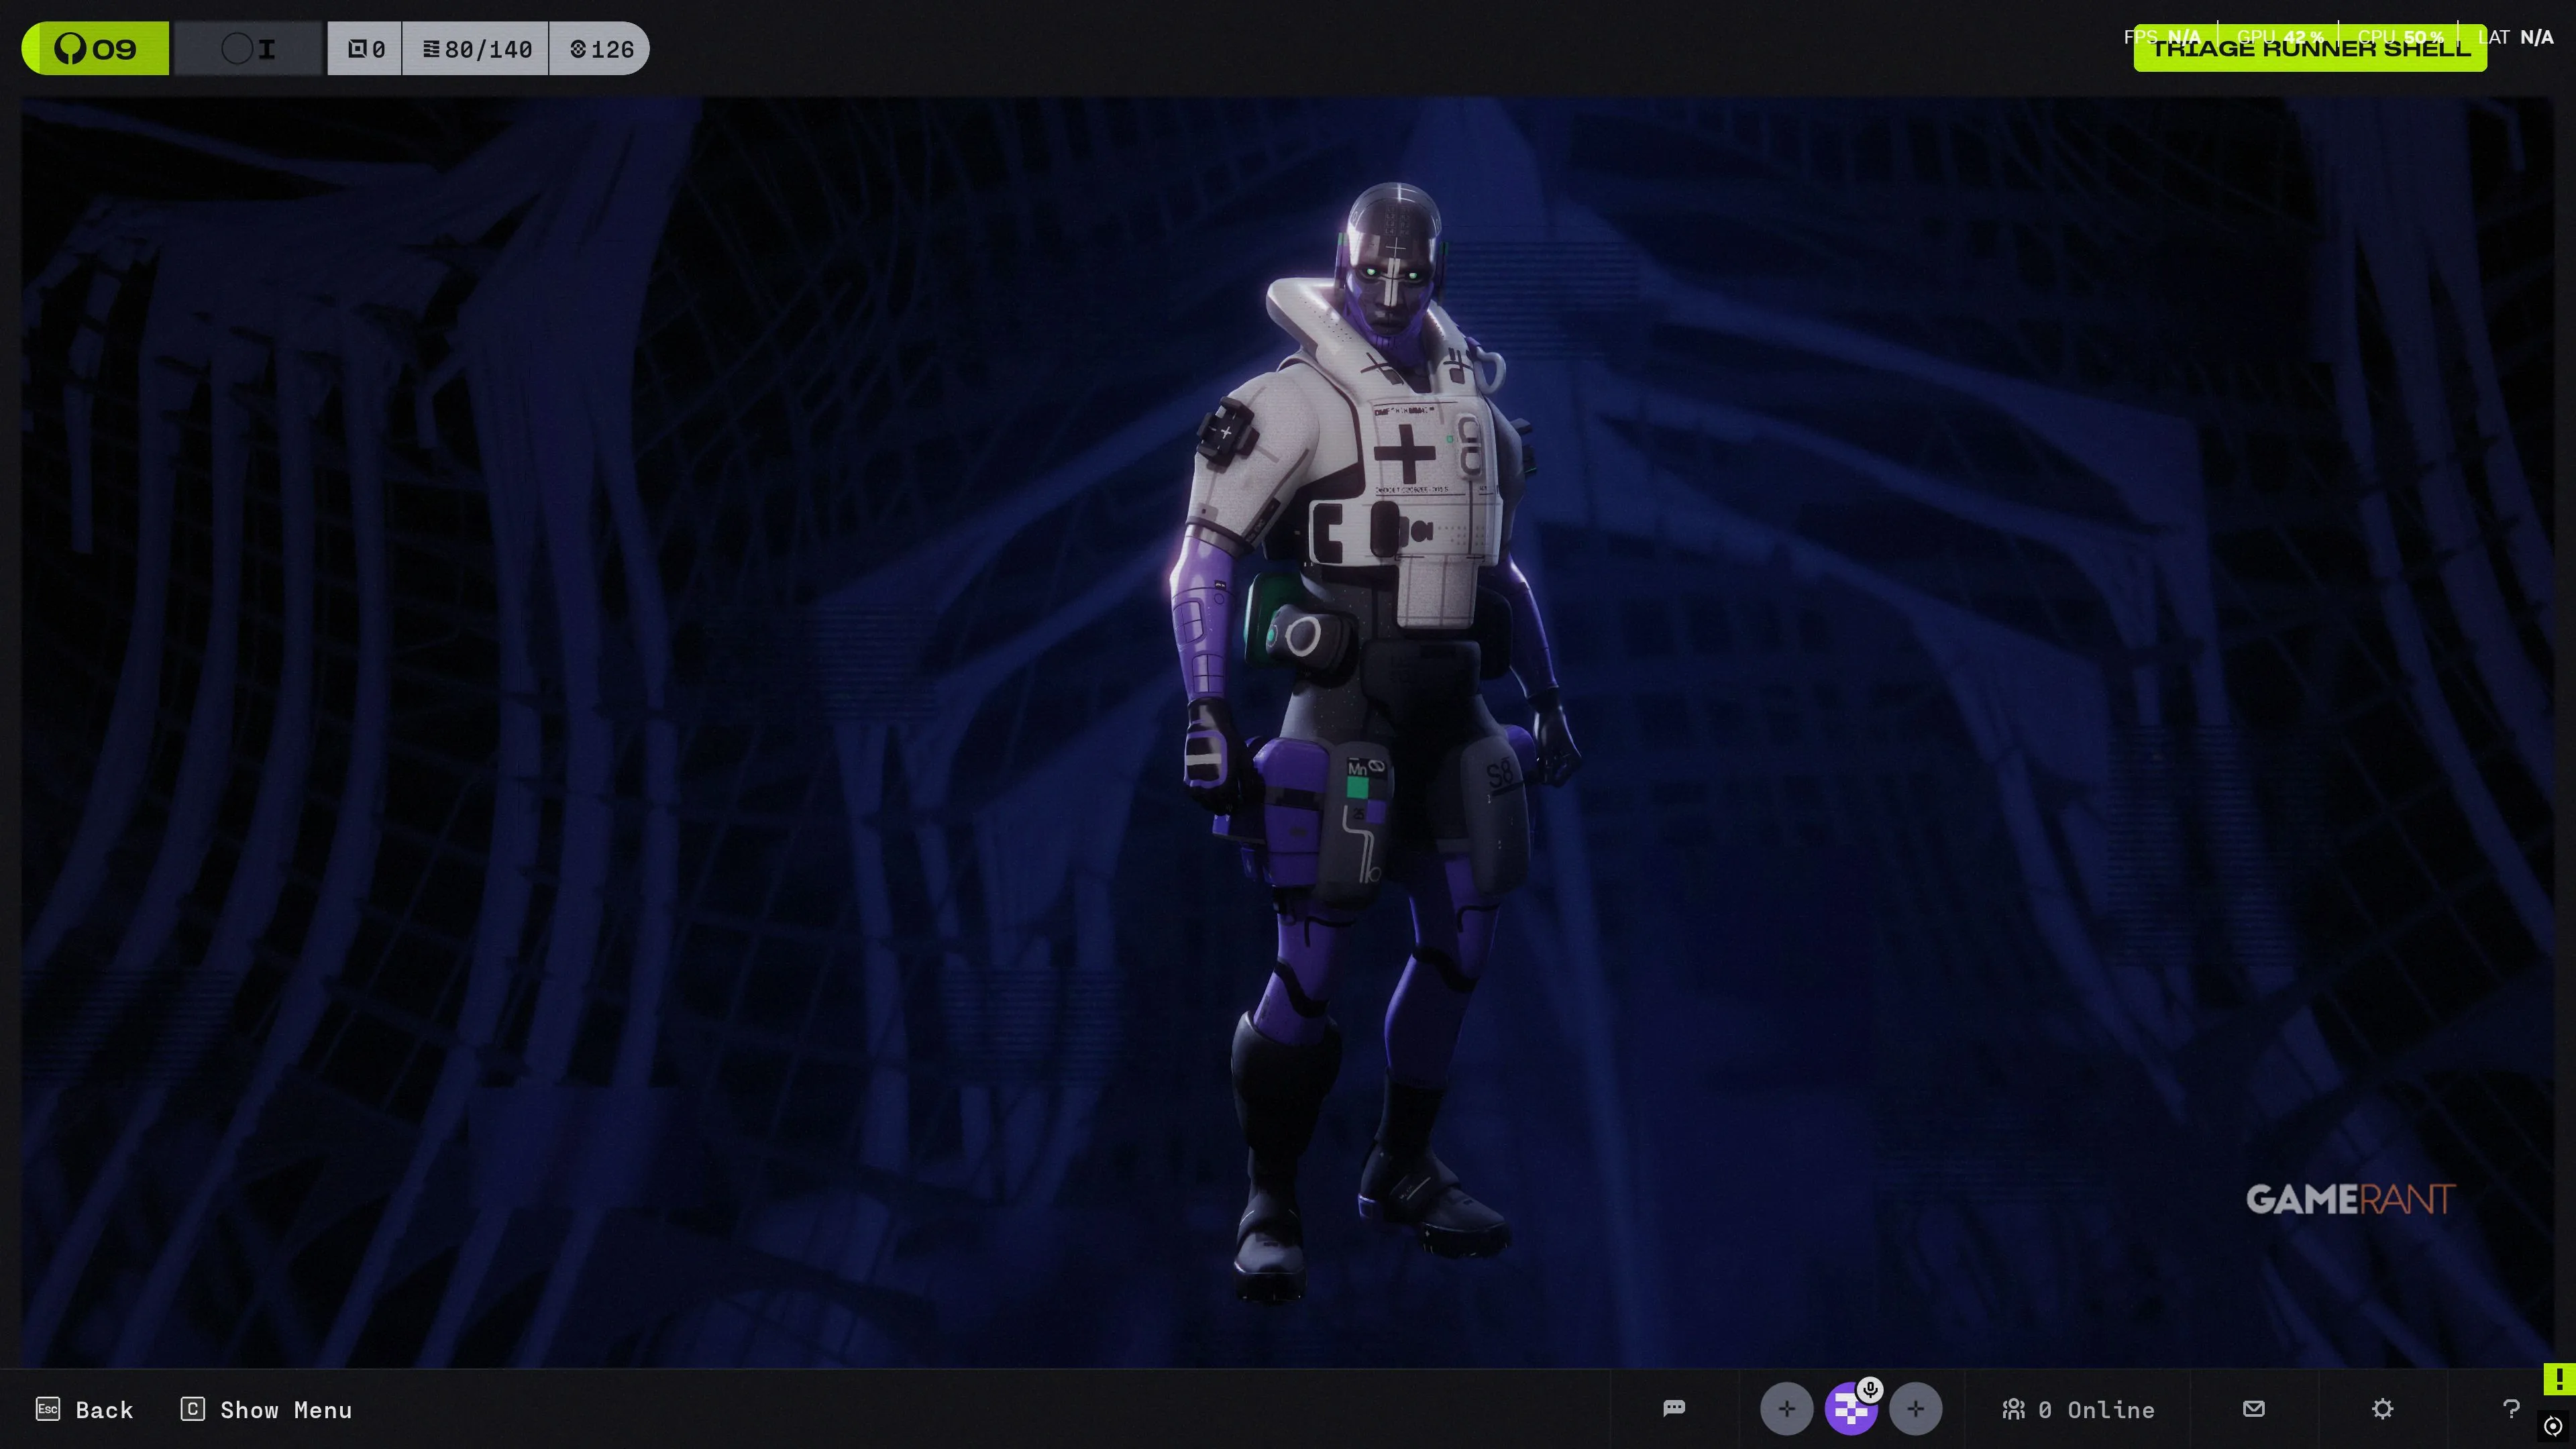Open the mail inbox envelope icon
Screen dimensions: 2576x1449
pyautogui.click(x=2253, y=1408)
